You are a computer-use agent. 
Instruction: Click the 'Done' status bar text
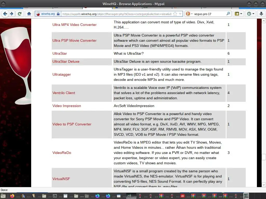tap(4, 190)
